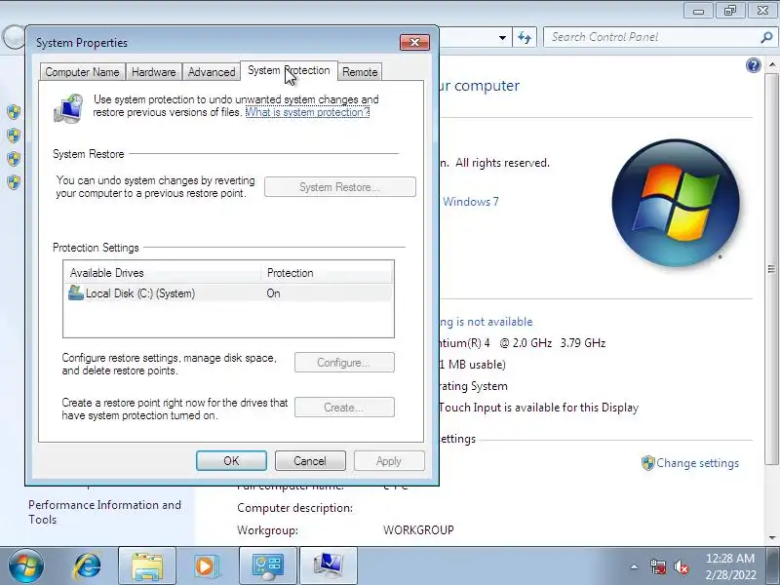Open the Windows 7 link
The height and width of the screenshot is (585, 780).
click(471, 202)
